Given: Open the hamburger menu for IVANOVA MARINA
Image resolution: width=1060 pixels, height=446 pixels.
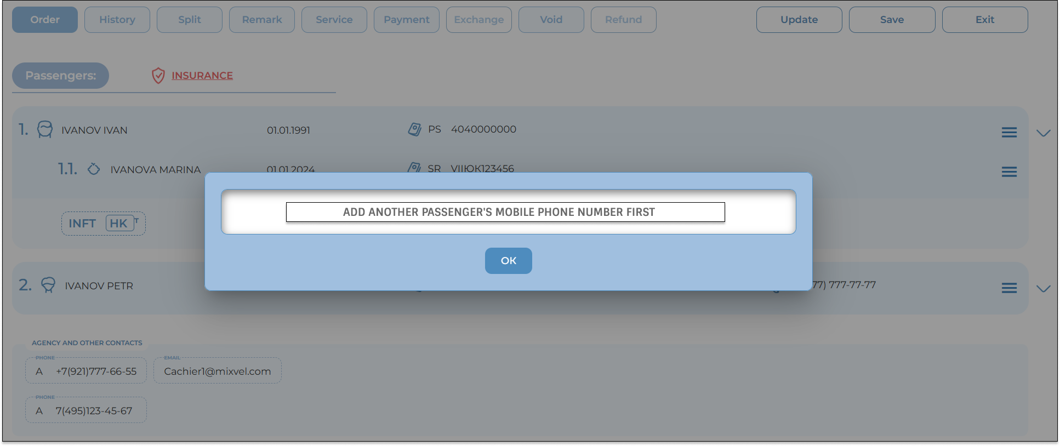Looking at the screenshot, I should (1009, 172).
